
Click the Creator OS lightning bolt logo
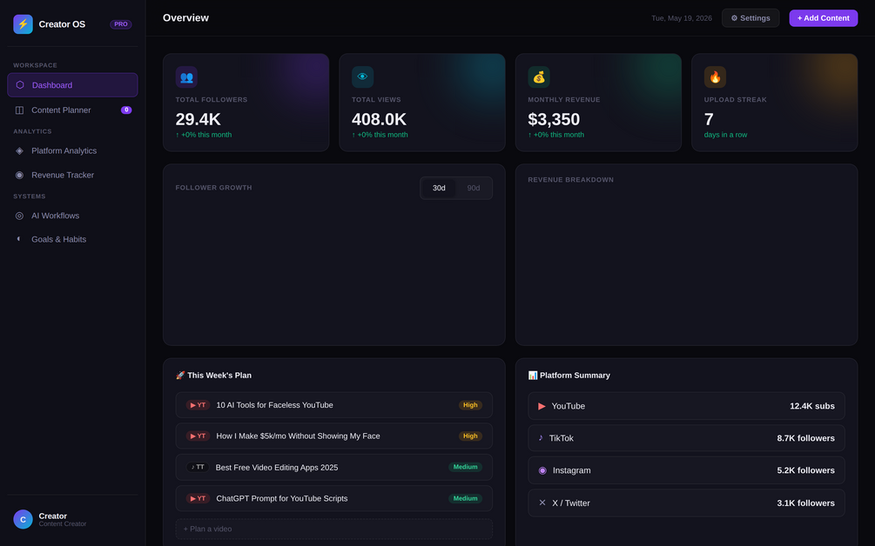coord(23,24)
